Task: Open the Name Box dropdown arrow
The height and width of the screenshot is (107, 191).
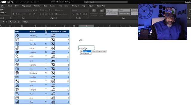Action: (x=3, y=22)
